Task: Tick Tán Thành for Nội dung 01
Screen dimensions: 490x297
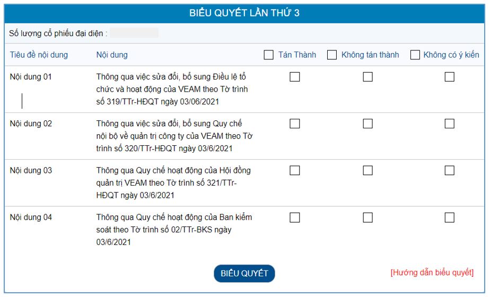Action: point(294,76)
